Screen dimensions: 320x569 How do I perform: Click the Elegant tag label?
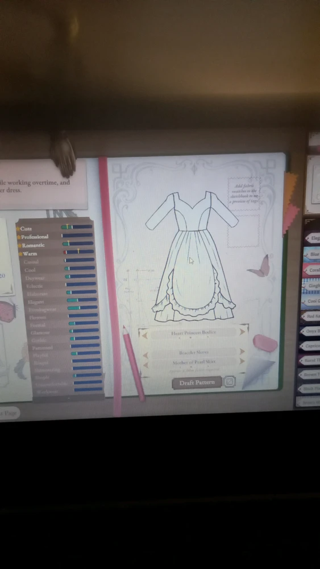(36, 302)
